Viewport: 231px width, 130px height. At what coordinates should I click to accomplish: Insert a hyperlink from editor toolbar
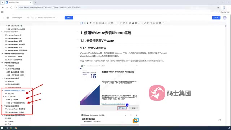point(93,23)
